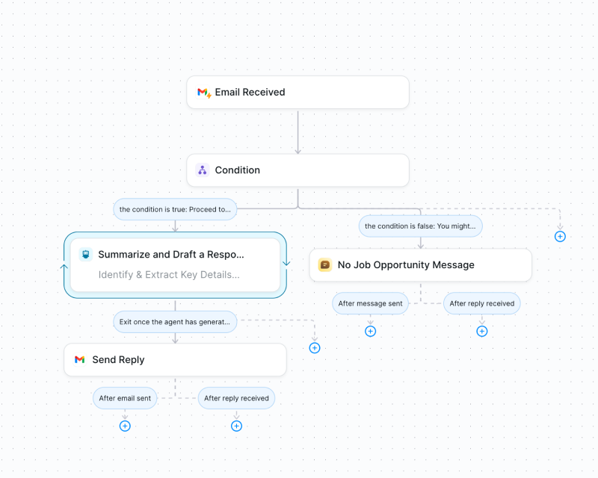
Task: Click the agent icon on Summarize and Draft node
Action: 85,255
